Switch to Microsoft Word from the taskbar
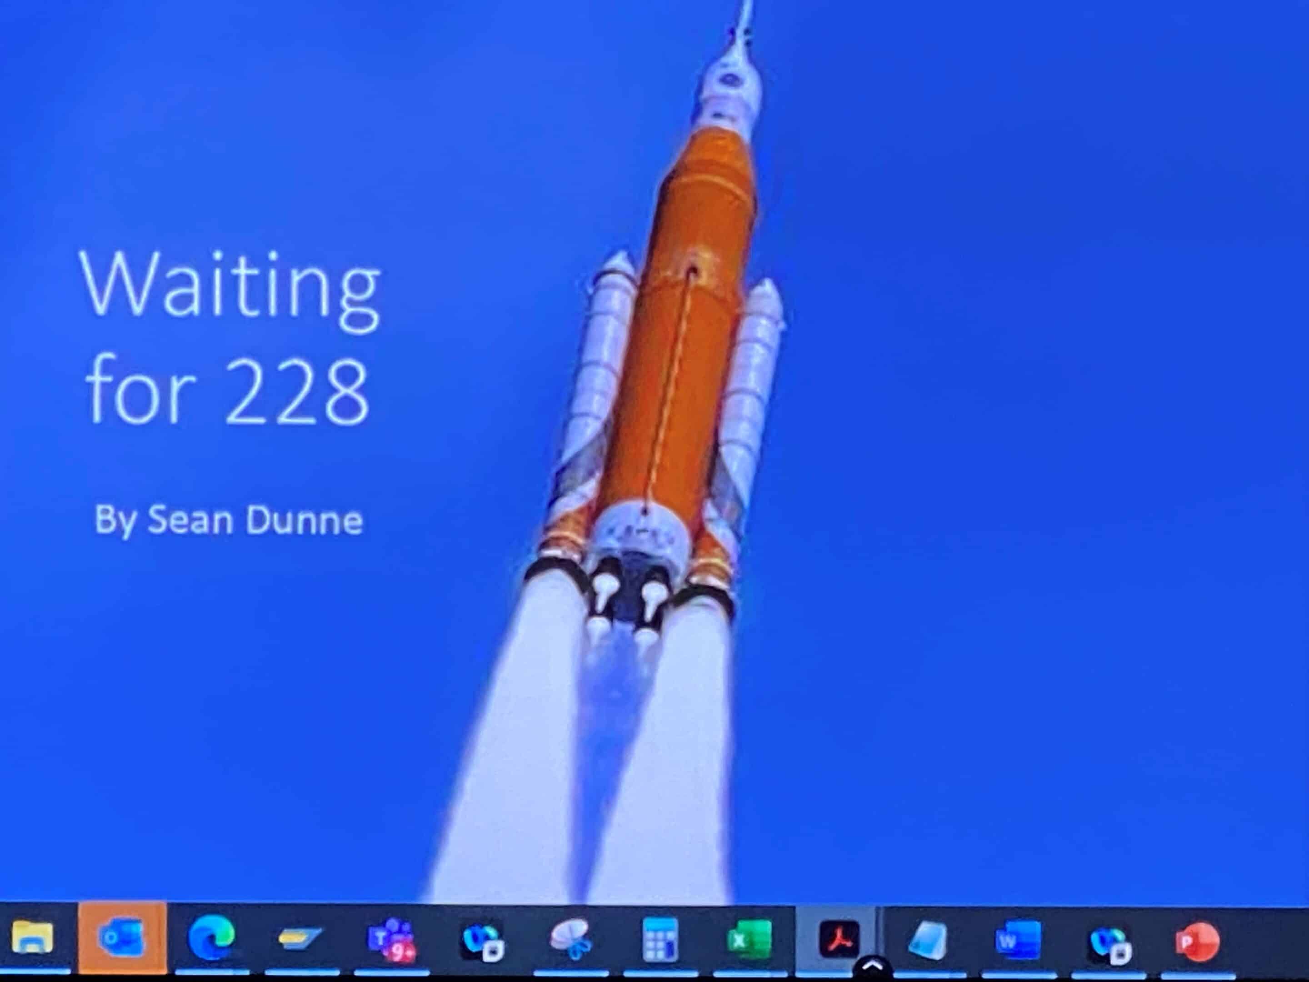 tap(1019, 940)
